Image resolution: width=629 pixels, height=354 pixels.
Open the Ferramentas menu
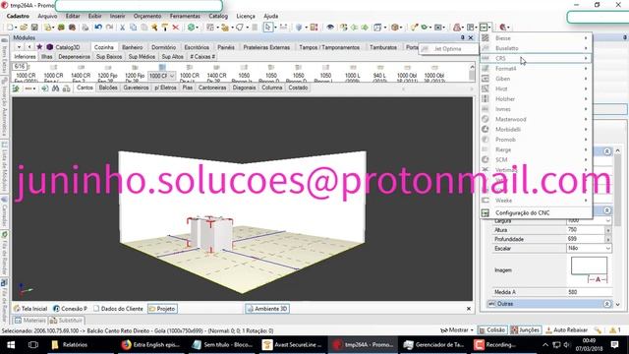click(185, 16)
